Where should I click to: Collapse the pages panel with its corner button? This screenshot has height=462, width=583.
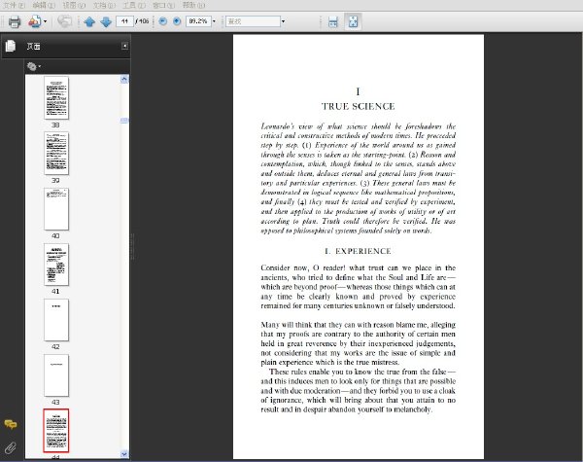125,46
